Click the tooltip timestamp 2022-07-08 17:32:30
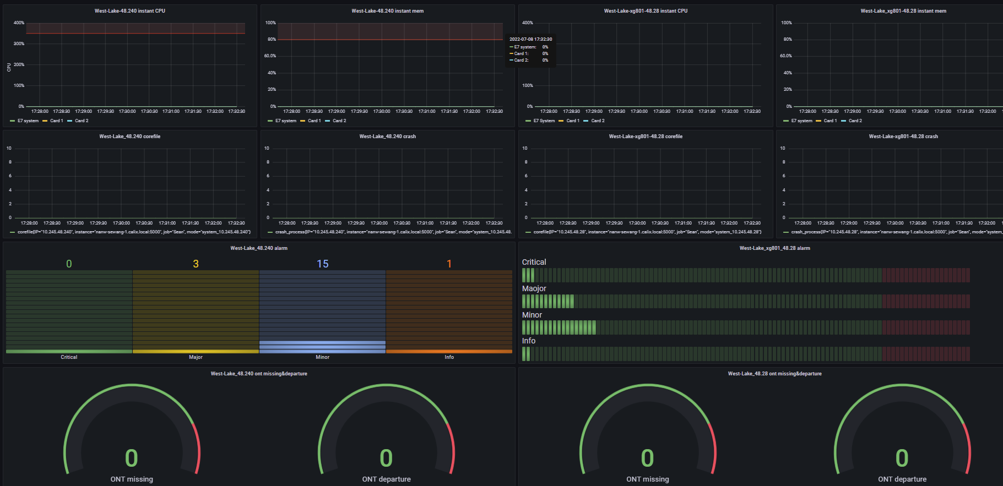This screenshot has width=1003, height=486. 530,39
